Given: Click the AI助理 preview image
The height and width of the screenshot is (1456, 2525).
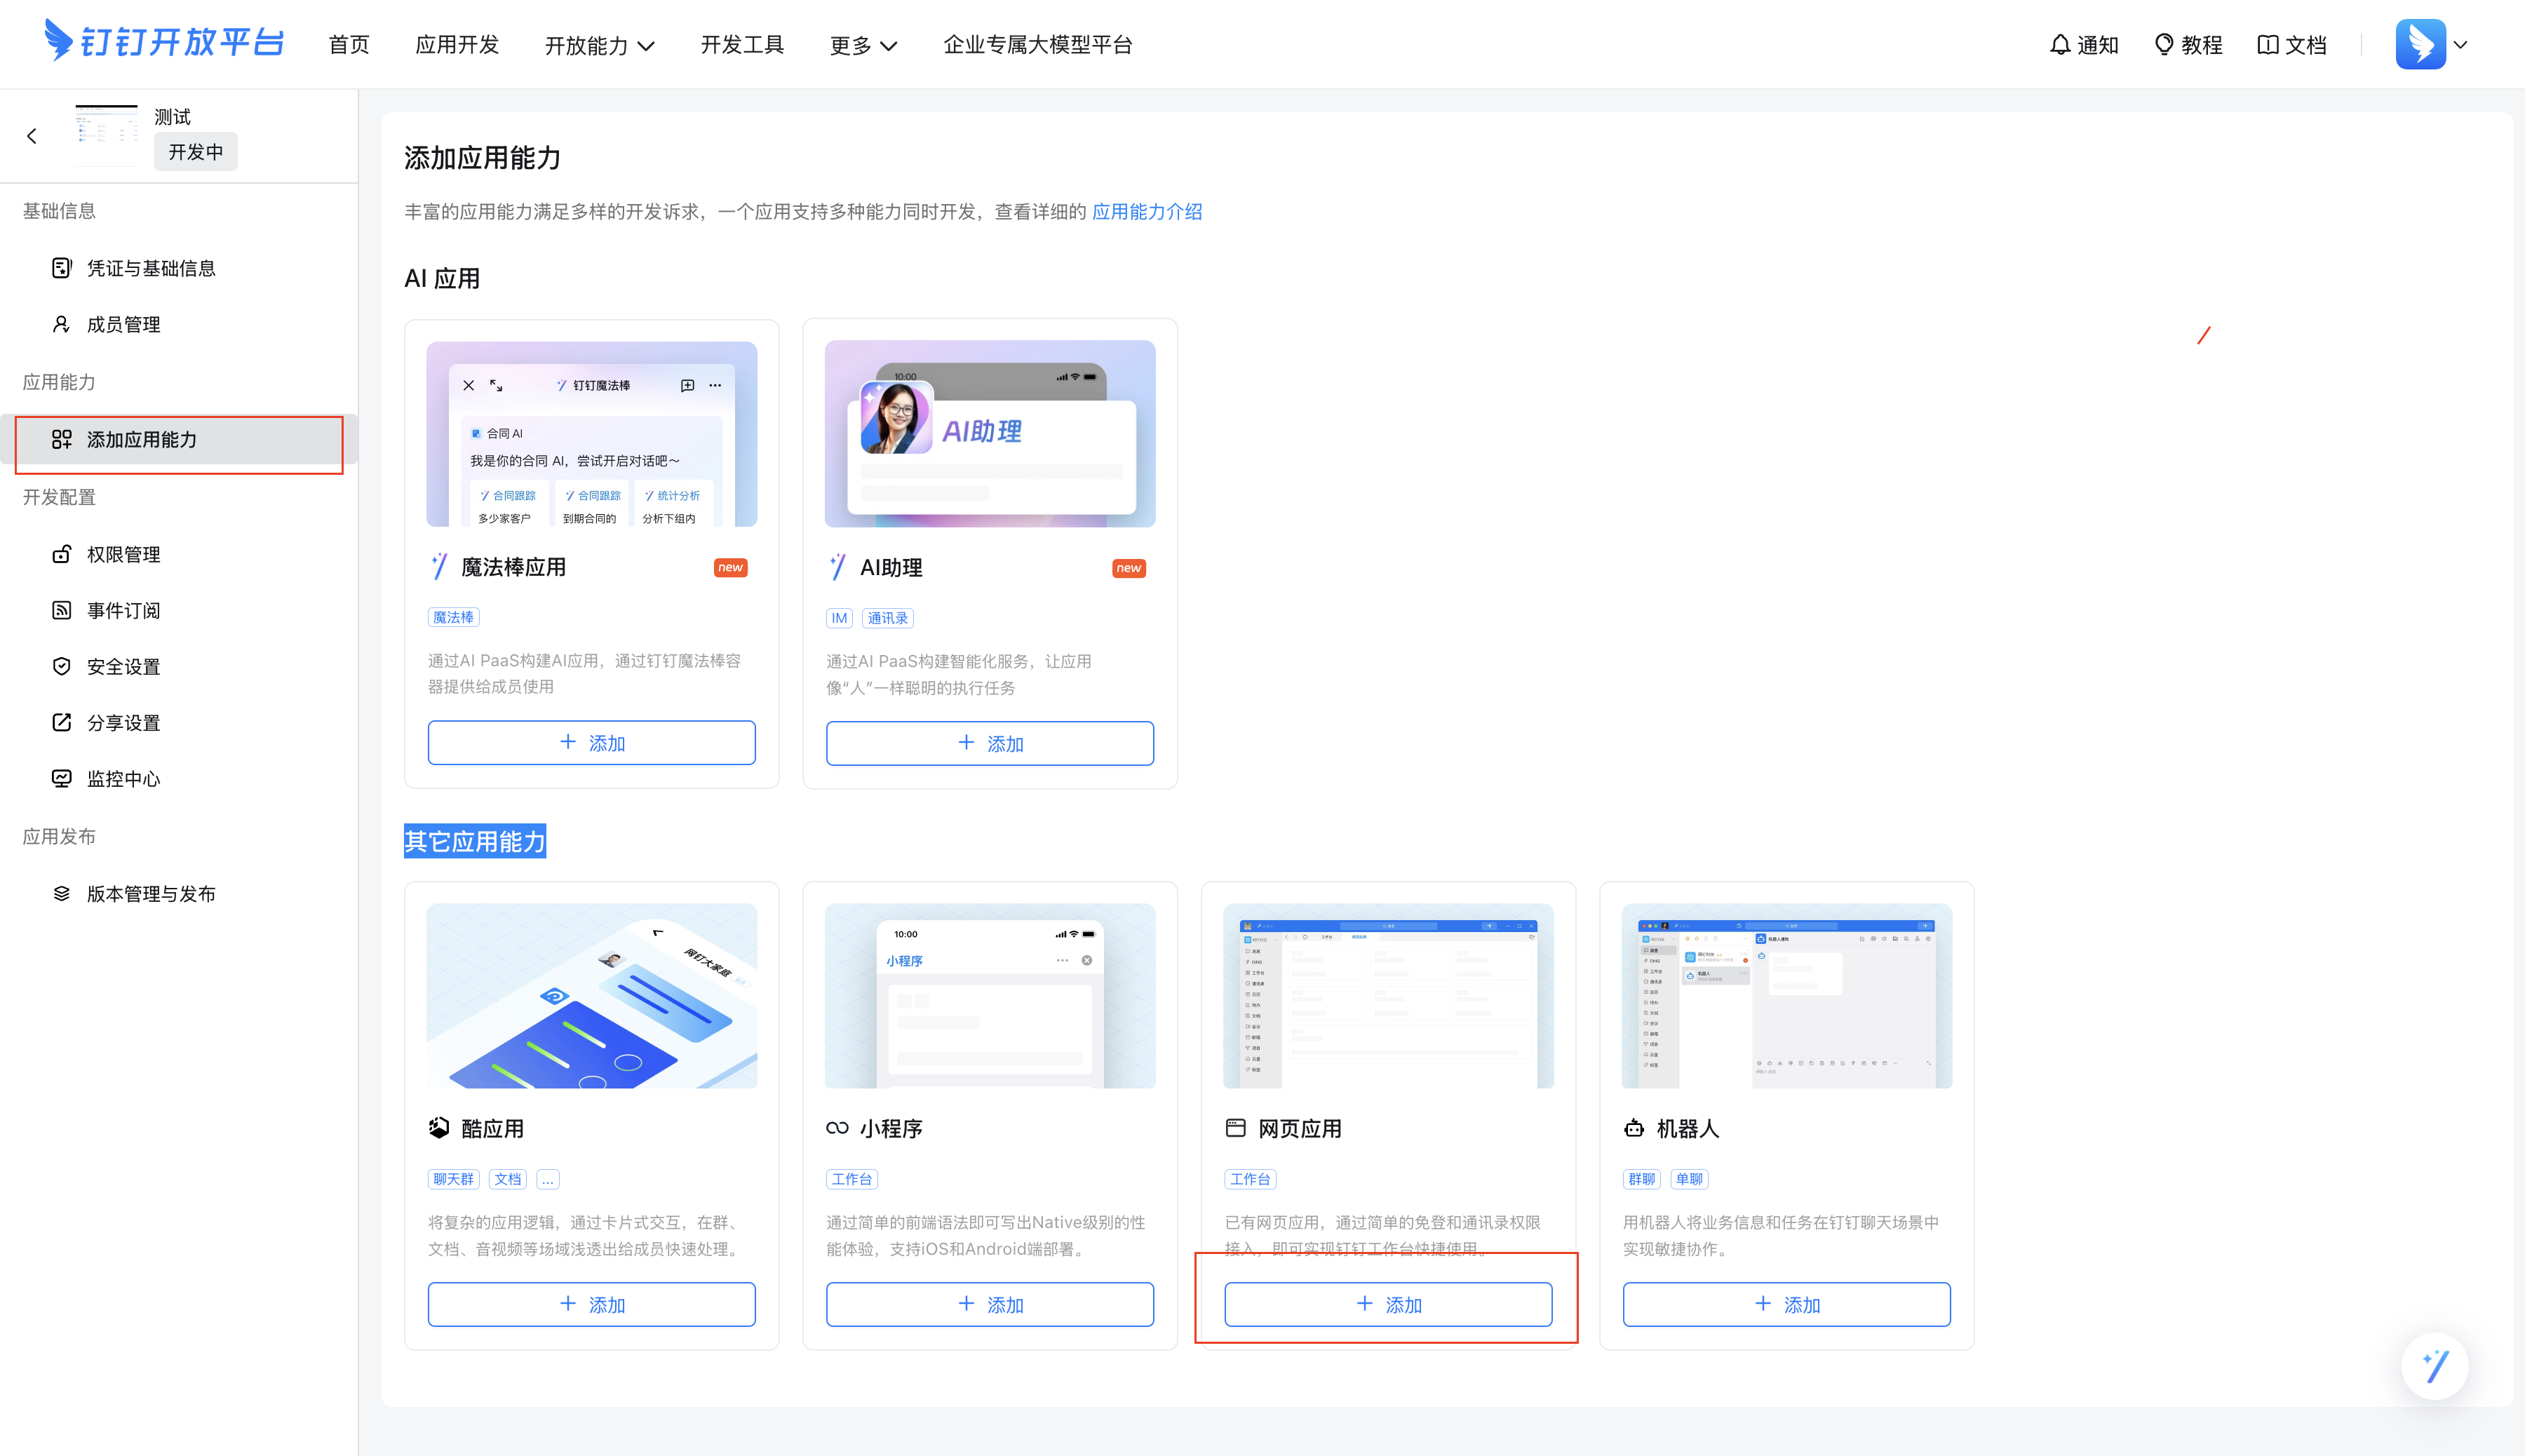Looking at the screenshot, I should (989, 434).
